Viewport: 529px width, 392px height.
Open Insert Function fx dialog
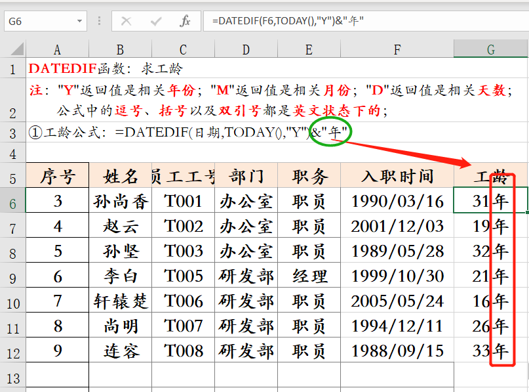pos(185,21)
